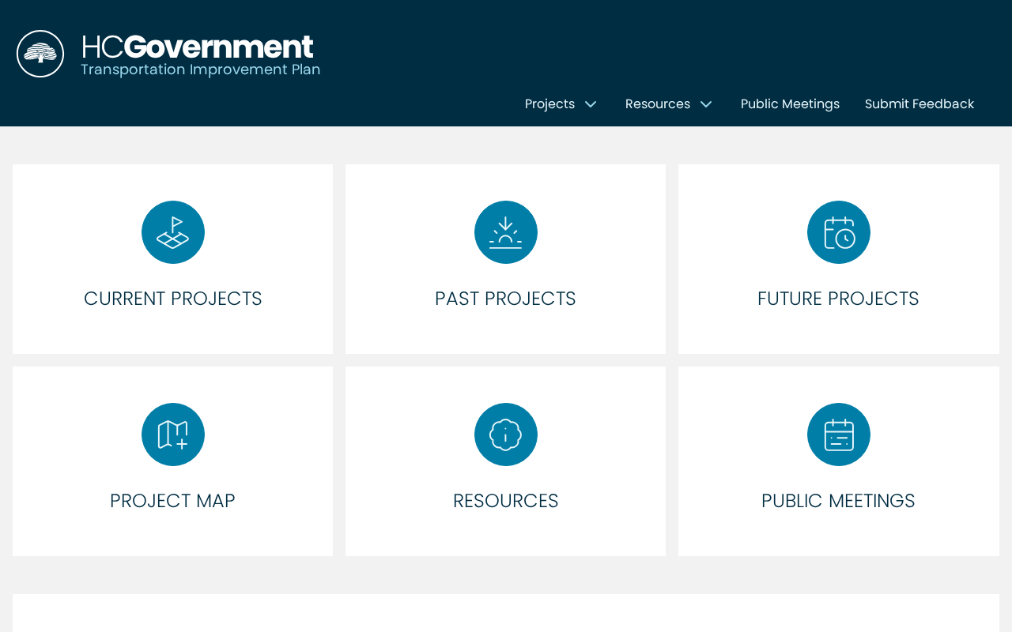Open the FUTURE PROJECTS card title
This screenshot has height=632, width=1012.
(838, 299)
